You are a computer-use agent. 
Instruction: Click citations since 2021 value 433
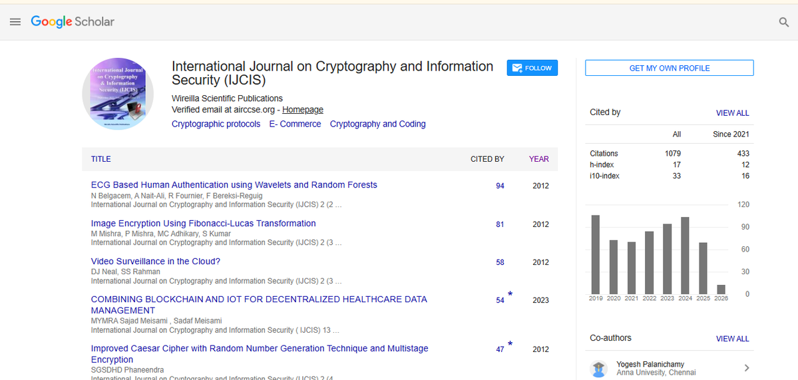(x=743, y=153)
